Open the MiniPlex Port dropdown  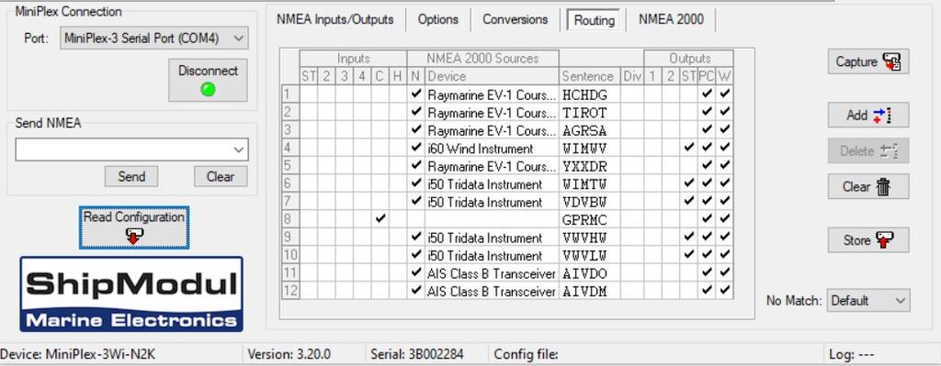153,39
